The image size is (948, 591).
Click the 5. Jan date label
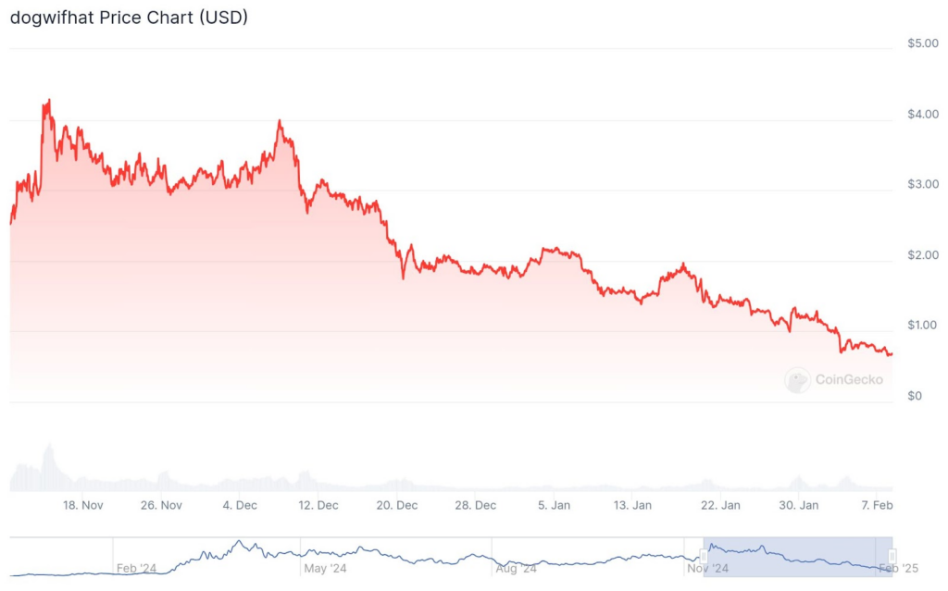pyautogui.click(x=555, y=505)
